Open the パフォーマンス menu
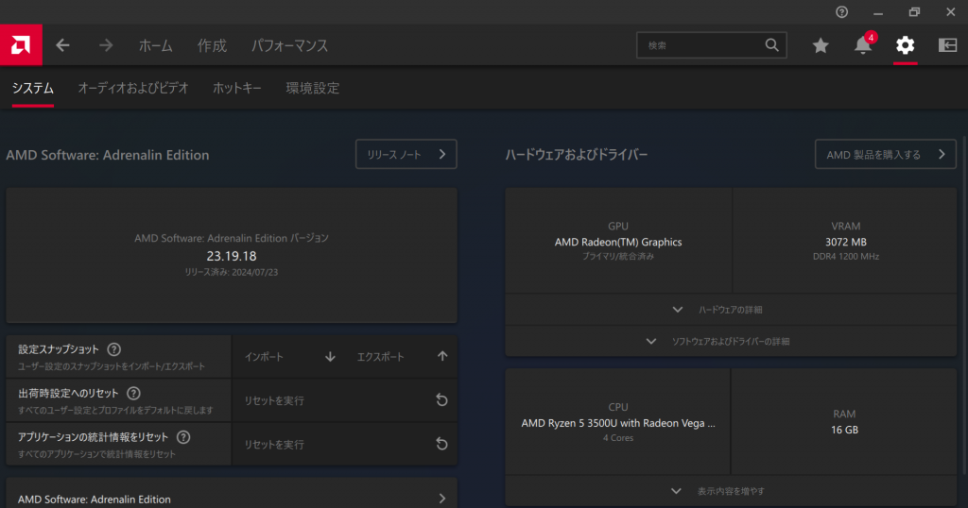 tap(289, 45)
